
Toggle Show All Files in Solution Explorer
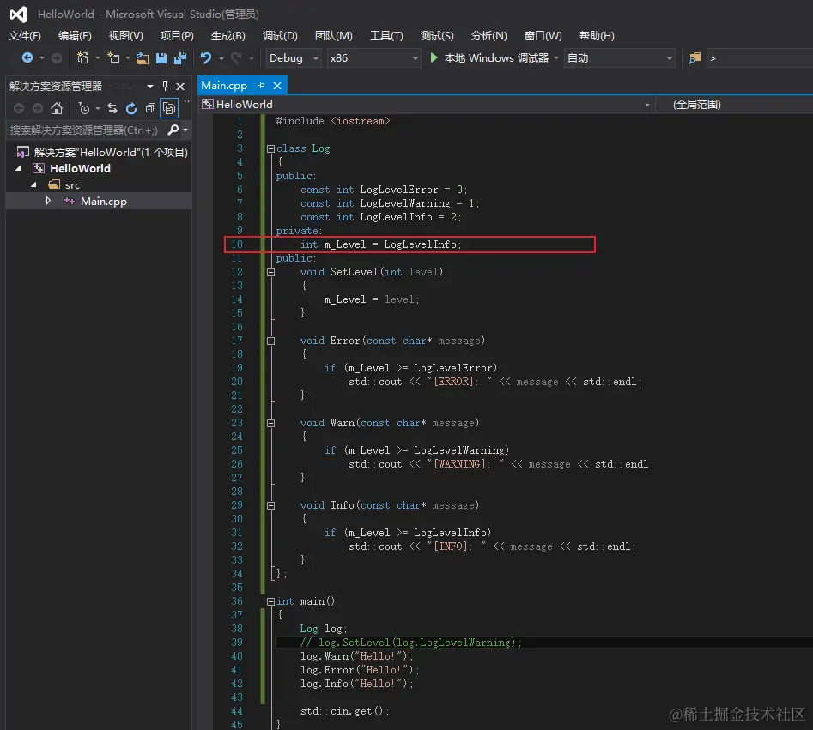169,108
